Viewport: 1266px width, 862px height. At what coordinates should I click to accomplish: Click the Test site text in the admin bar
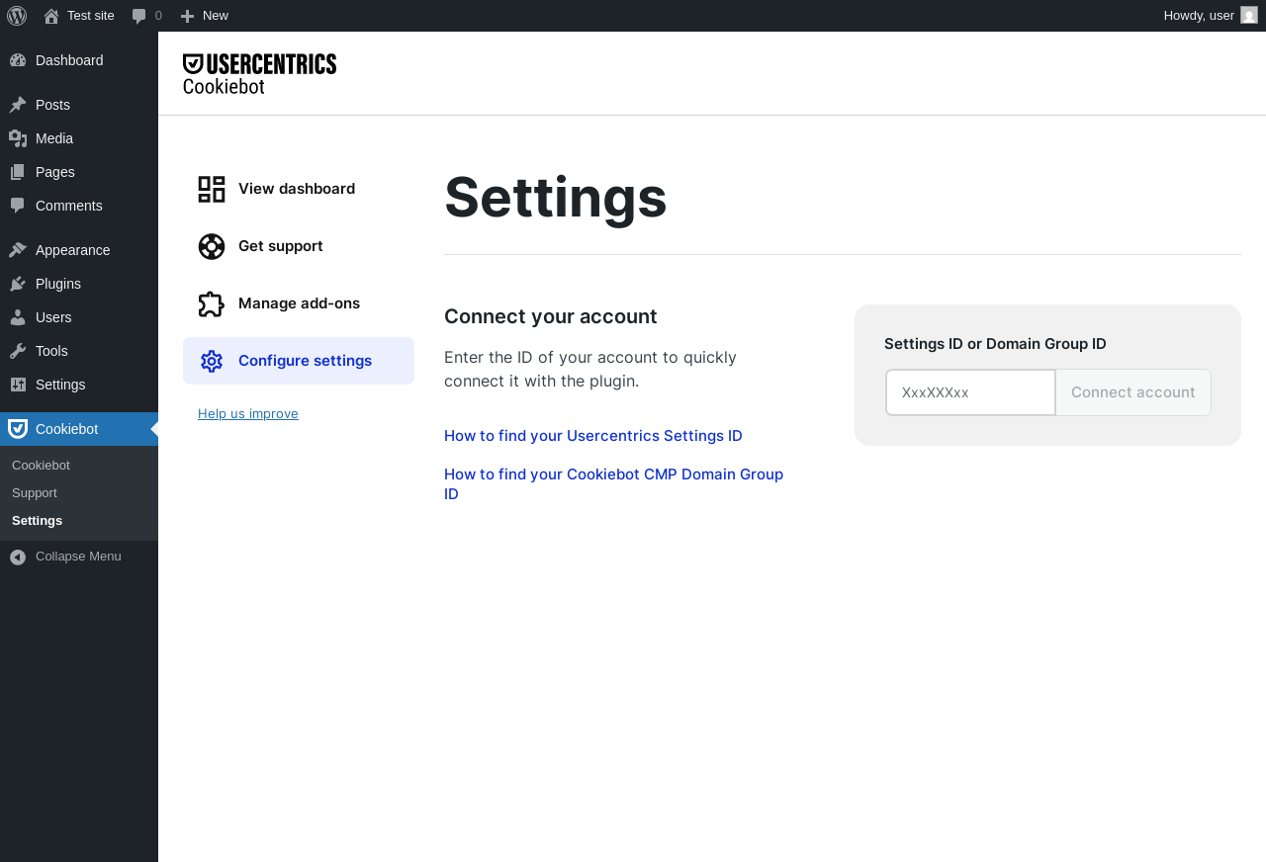(x=91, y=16)
